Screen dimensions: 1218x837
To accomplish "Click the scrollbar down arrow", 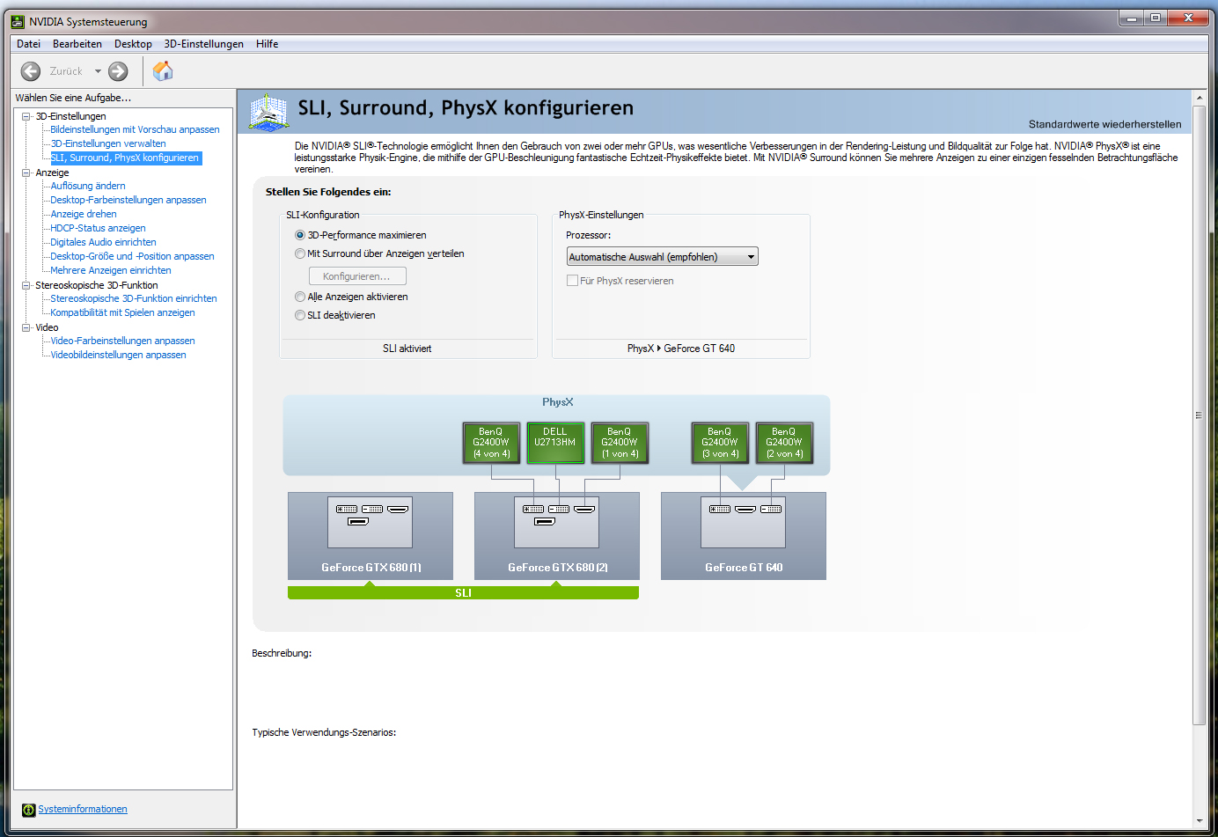I will tap(1199, 821).
